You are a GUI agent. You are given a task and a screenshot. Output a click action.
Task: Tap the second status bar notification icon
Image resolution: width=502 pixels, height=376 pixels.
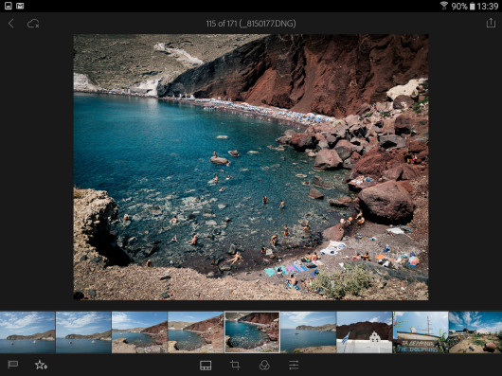[x=20, y=6]
